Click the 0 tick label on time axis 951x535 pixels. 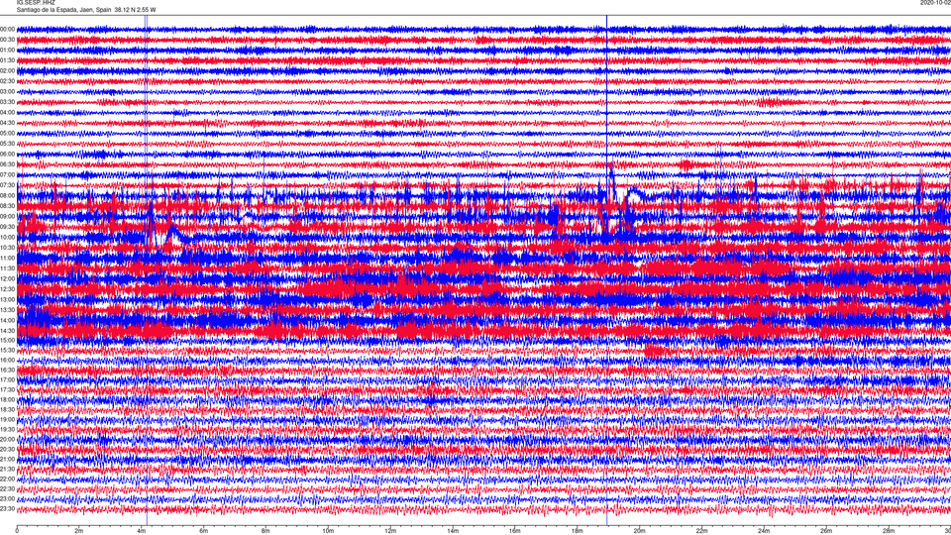(17, 531)
